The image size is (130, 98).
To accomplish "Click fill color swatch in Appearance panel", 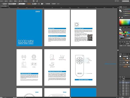I will (x=127, y=63).
